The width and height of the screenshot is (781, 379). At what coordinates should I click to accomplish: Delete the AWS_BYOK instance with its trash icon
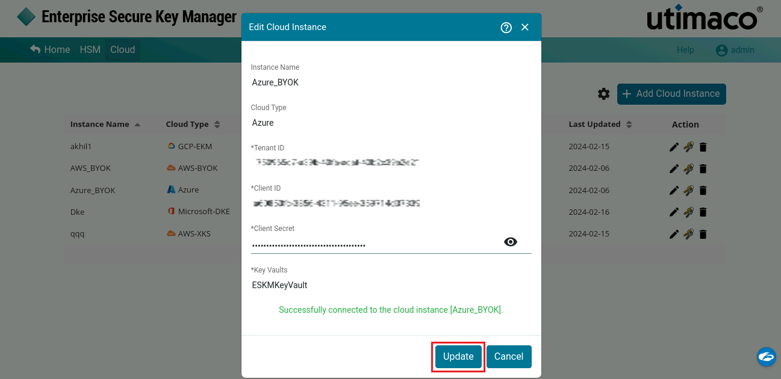click(x=703, y=168)
